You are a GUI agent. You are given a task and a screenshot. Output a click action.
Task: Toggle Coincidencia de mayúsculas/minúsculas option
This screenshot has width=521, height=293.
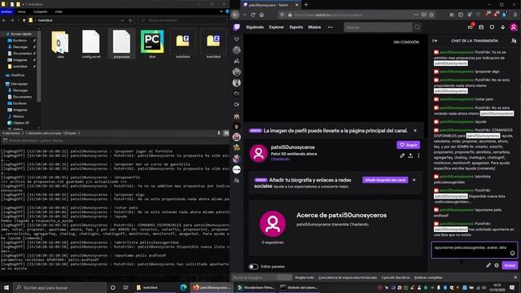(348, 278)
